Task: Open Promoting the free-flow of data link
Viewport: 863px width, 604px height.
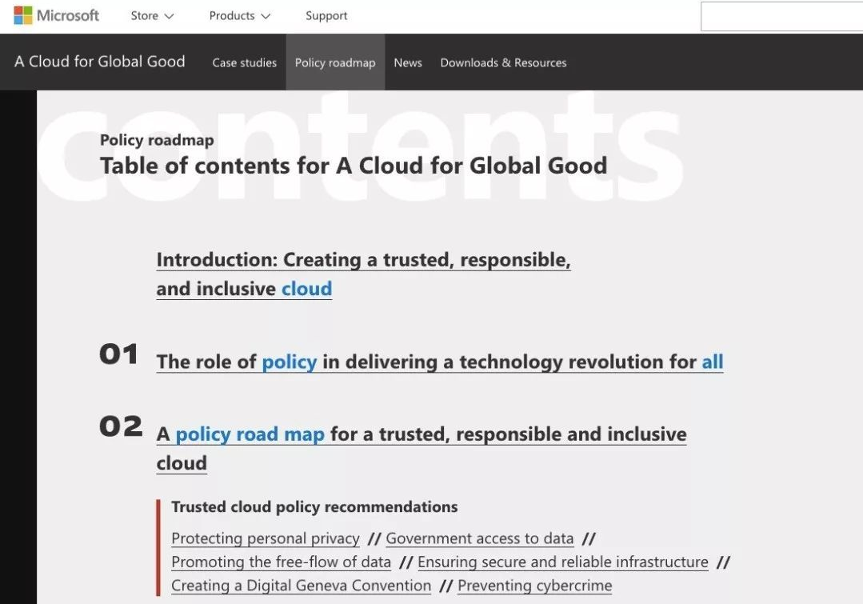Action: 281,562
